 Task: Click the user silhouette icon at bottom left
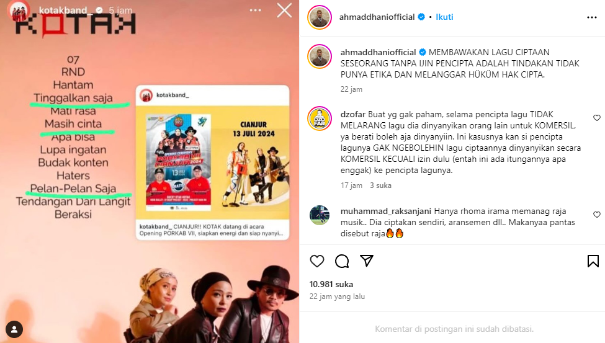14,329
